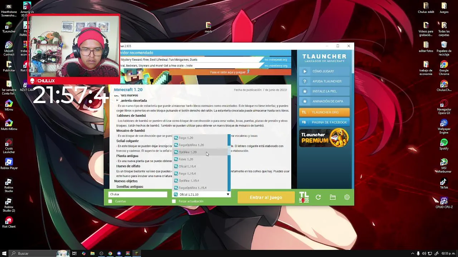This screenshot has width=458, height=257.
Task: Choose Fabric 1.20 version
Action: pos(200,159)
